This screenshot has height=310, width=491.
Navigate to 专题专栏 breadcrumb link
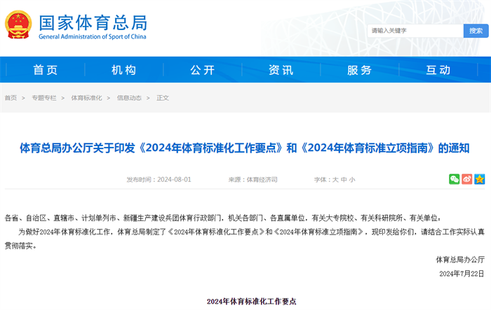[43, 98]
